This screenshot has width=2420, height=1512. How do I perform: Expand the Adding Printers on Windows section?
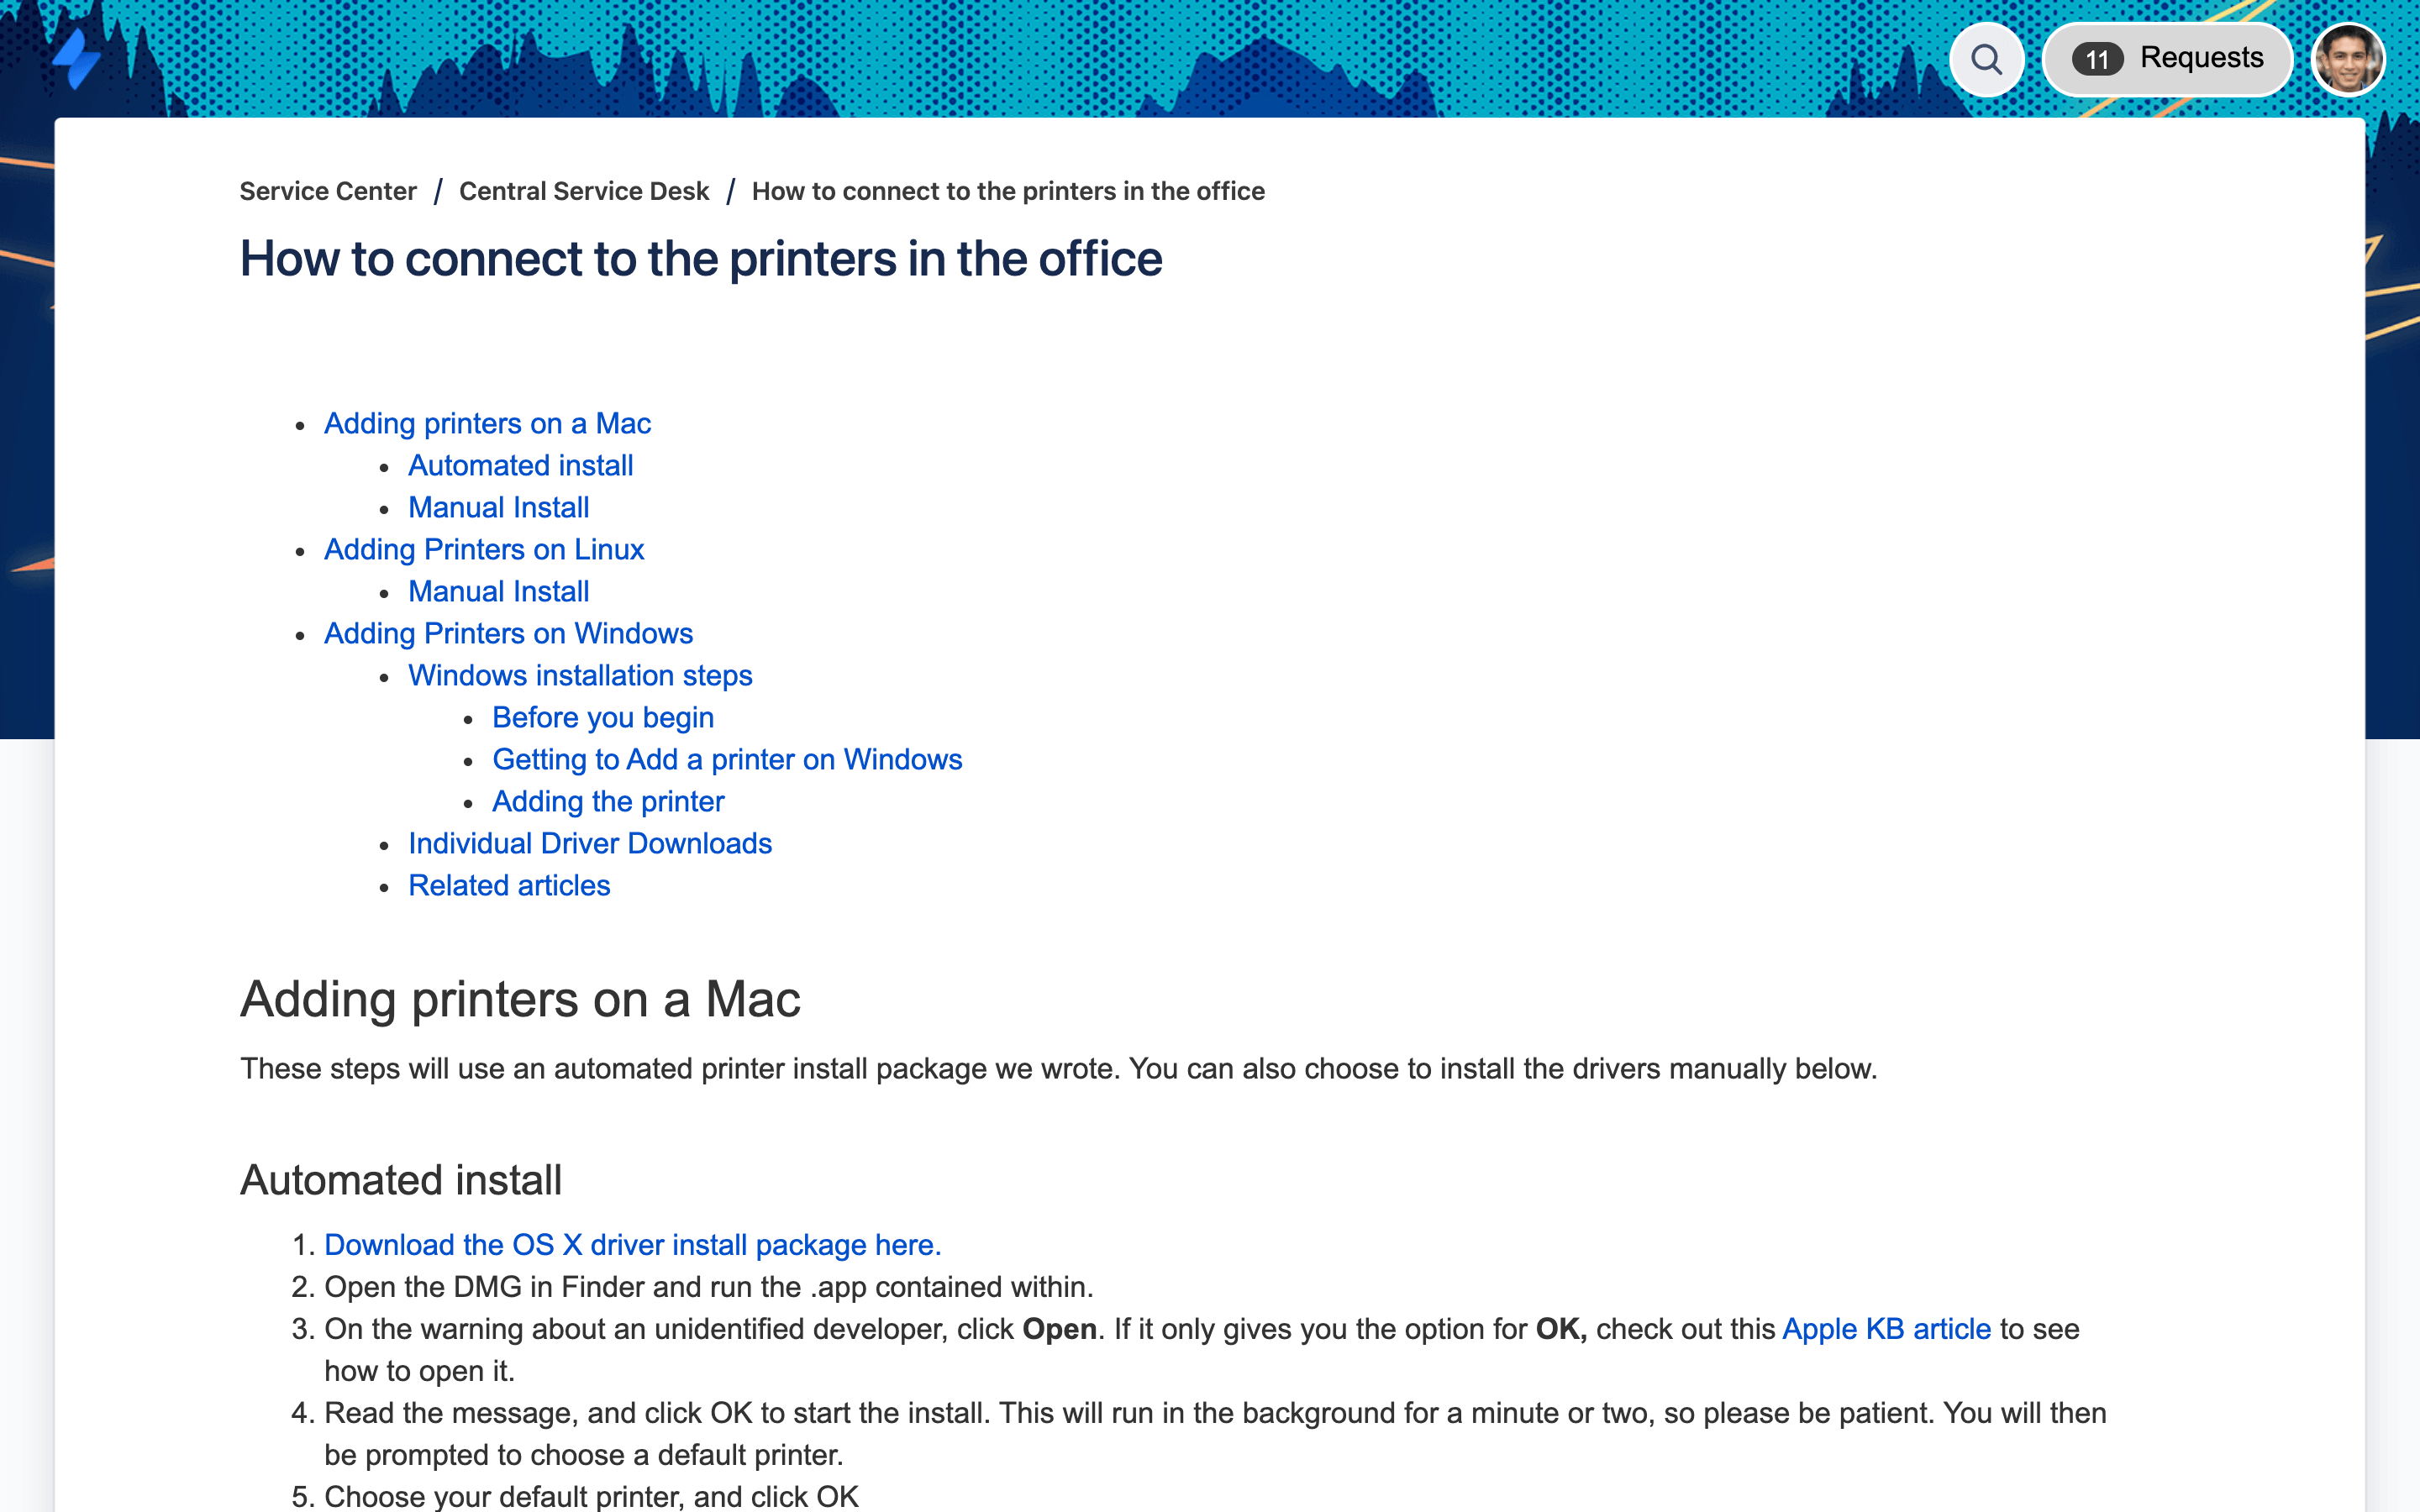508,633
